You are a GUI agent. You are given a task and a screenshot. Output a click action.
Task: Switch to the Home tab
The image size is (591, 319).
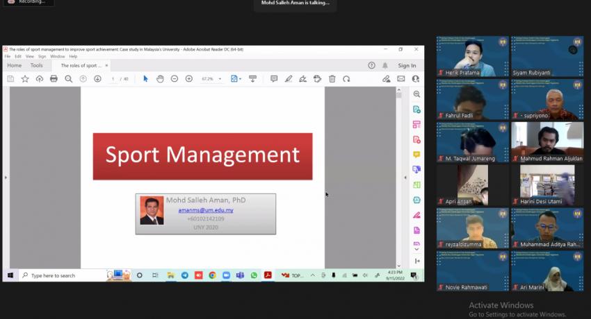tap(15, 65)
